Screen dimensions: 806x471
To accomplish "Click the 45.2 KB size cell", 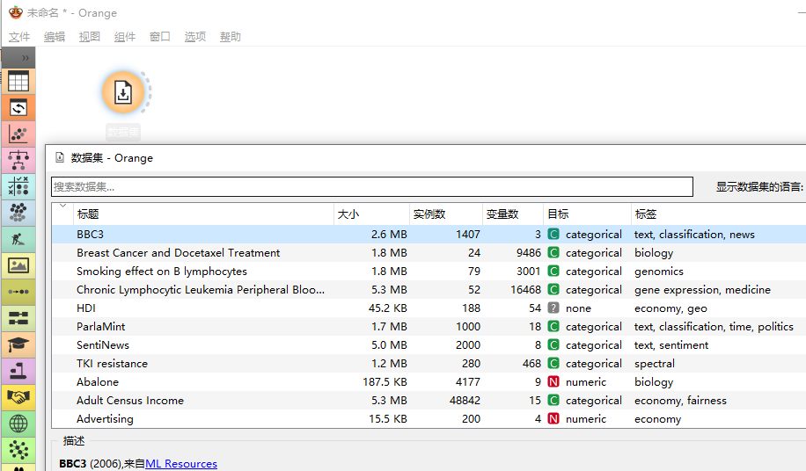I will 387,308.
